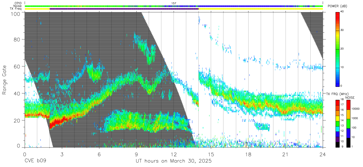
Task: Click the purple segment of the TX Freq strip
Action: click(124, 9)
